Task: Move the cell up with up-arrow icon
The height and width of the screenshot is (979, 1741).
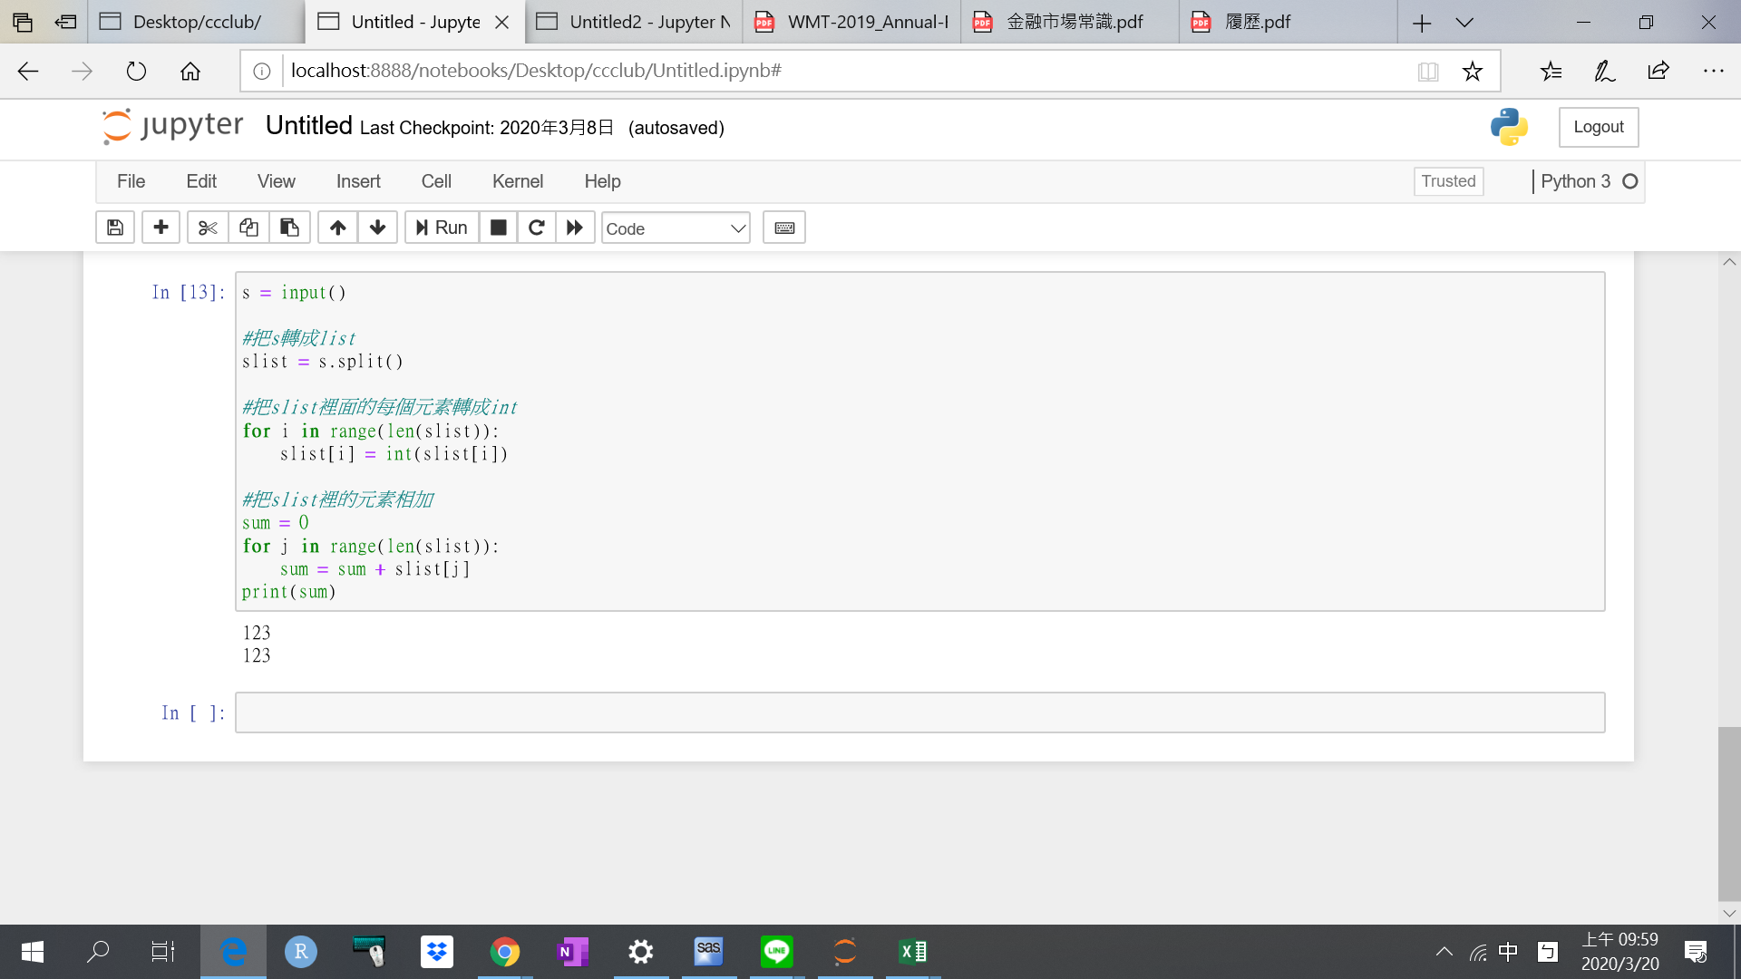Action: coord(336,228)
